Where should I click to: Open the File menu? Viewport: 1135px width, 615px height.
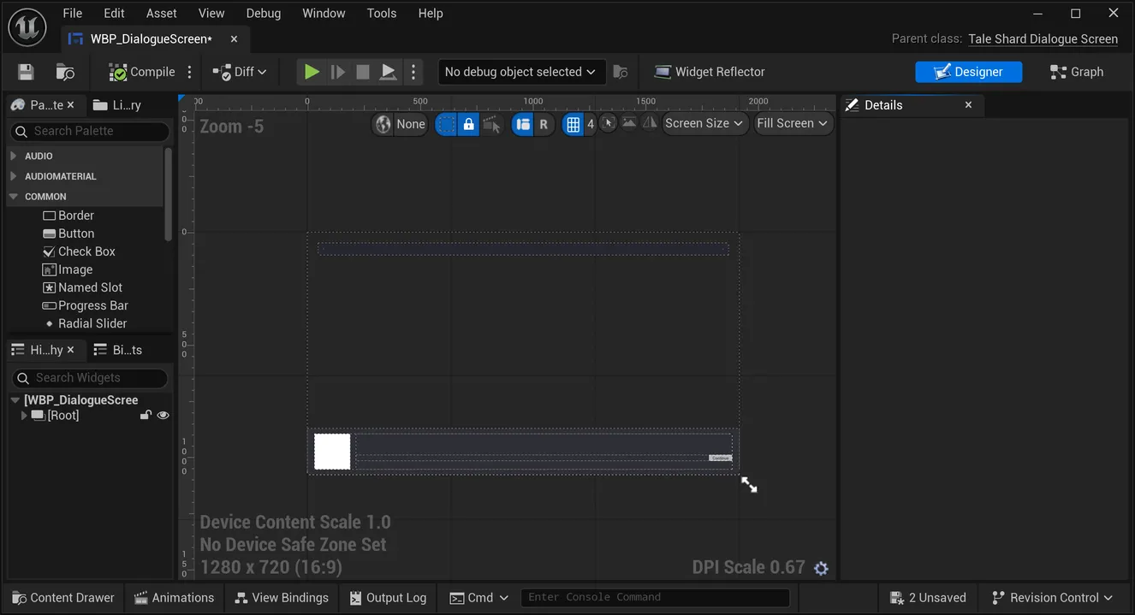click(73, 13)
